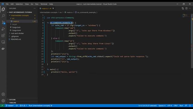Open the Selection menu
Screen dimensions: 193x109
[19, 4]
